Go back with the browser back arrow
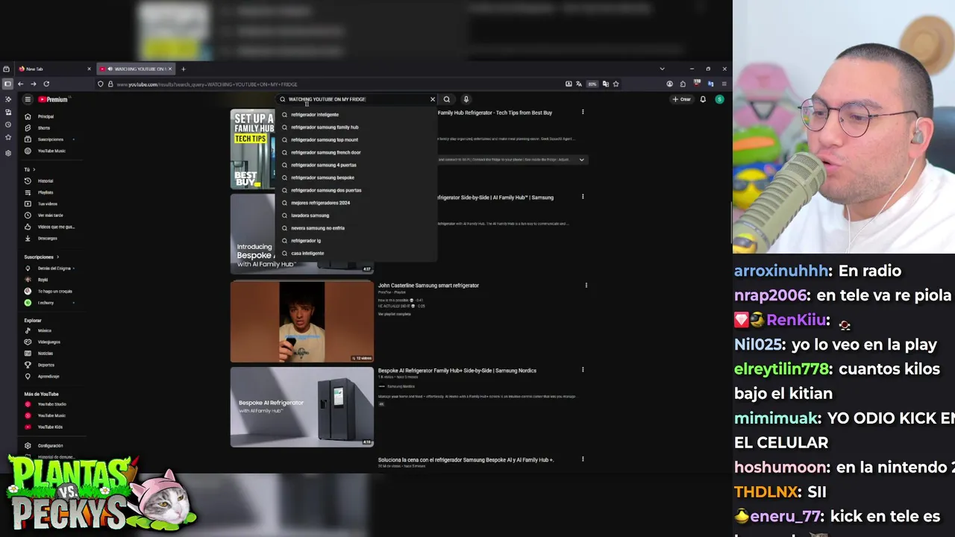Screen dimensions: 955x537 click(x=20, y=84)
